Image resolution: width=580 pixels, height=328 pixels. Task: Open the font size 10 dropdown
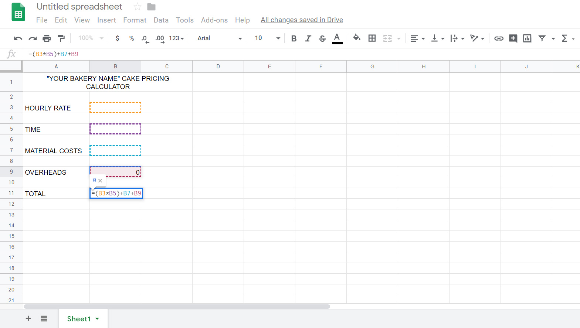coord(268,38)
